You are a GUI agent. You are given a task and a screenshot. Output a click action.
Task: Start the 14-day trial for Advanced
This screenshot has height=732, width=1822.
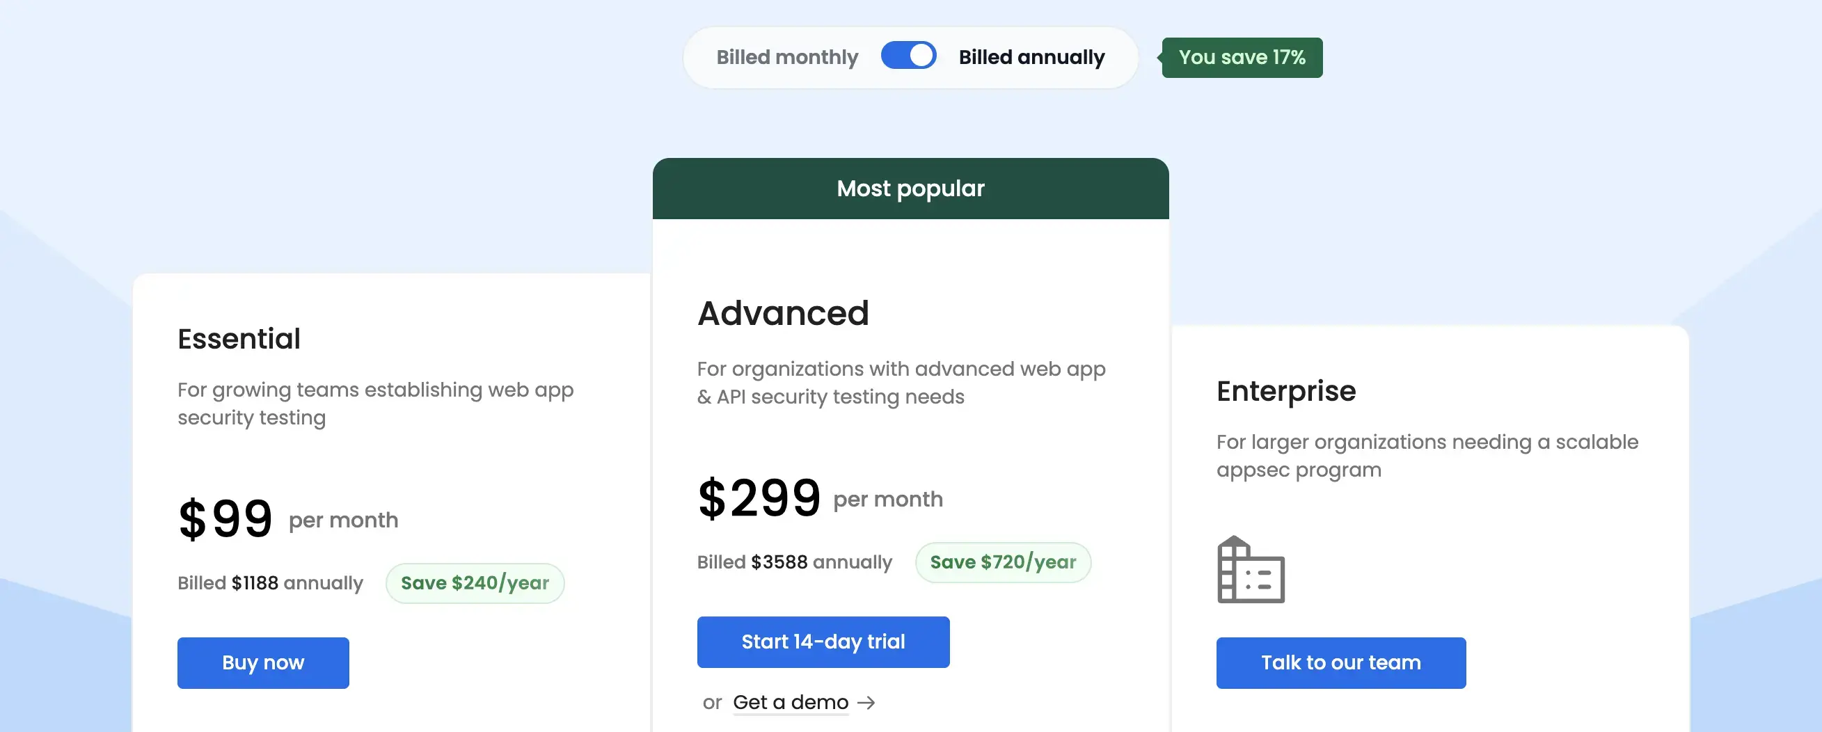click(823, 642)
